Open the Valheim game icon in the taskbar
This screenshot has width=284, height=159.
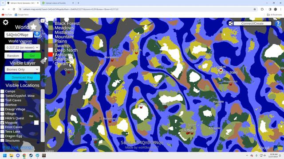click(x=44, y=155)
